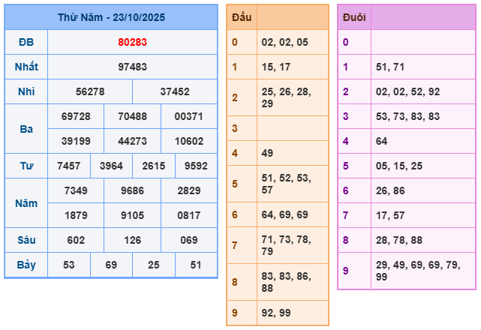Select the Đuôi table row label 9
Screen dimensions: 481x330
[346, 271]
